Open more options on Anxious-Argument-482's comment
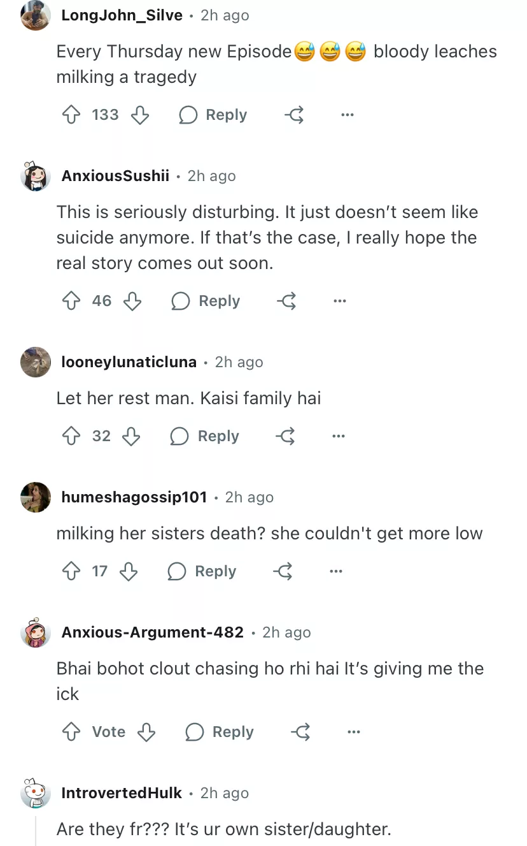 pyautogui.click(x=354, y=732)
